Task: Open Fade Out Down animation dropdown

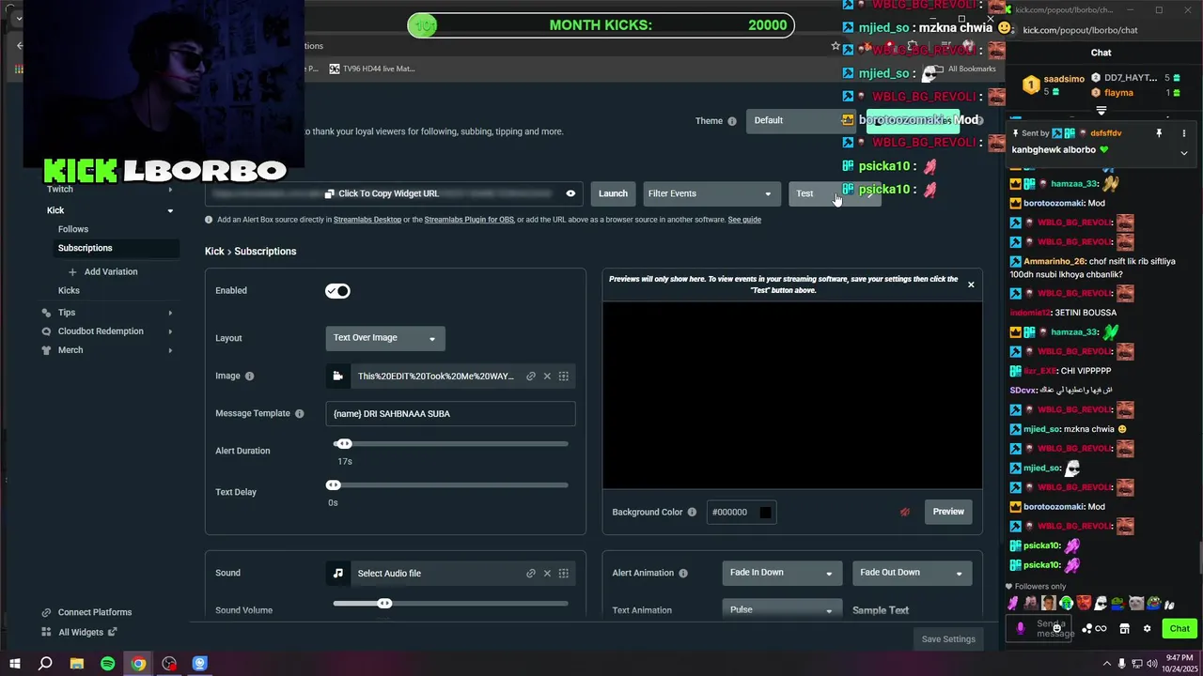Action: (x=912, y=573)
